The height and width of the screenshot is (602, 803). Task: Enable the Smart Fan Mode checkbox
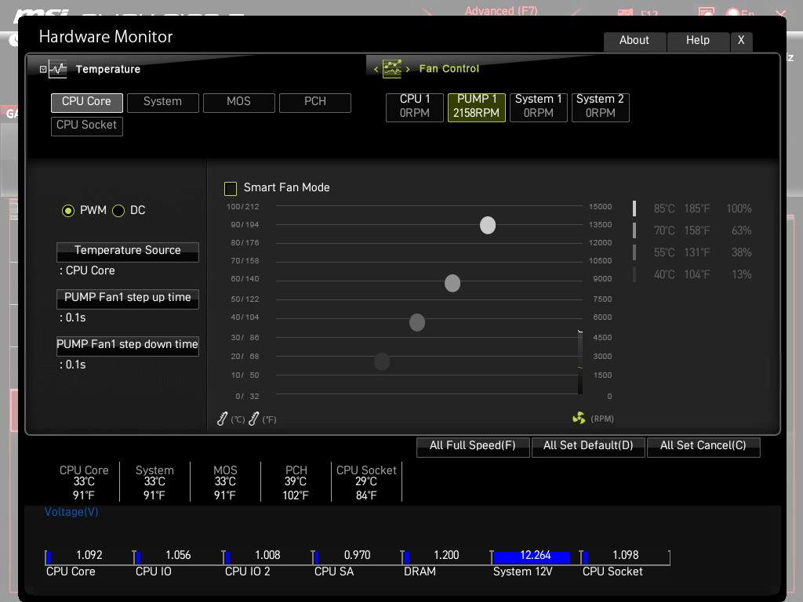231,188
